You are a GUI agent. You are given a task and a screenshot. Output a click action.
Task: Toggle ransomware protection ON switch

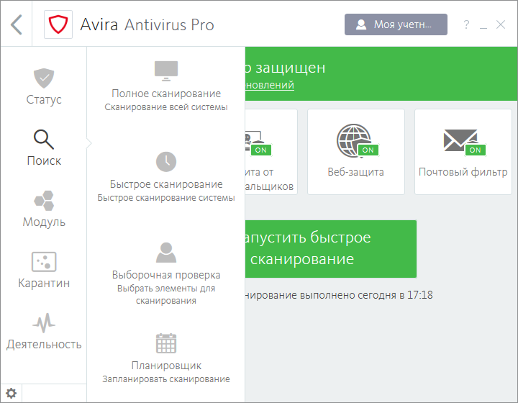click(261, 150)
